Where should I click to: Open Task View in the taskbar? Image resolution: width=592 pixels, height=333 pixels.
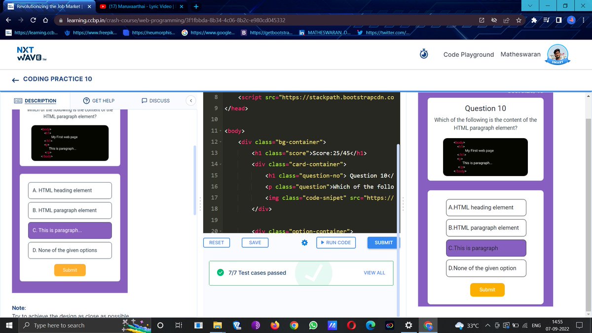179,326
